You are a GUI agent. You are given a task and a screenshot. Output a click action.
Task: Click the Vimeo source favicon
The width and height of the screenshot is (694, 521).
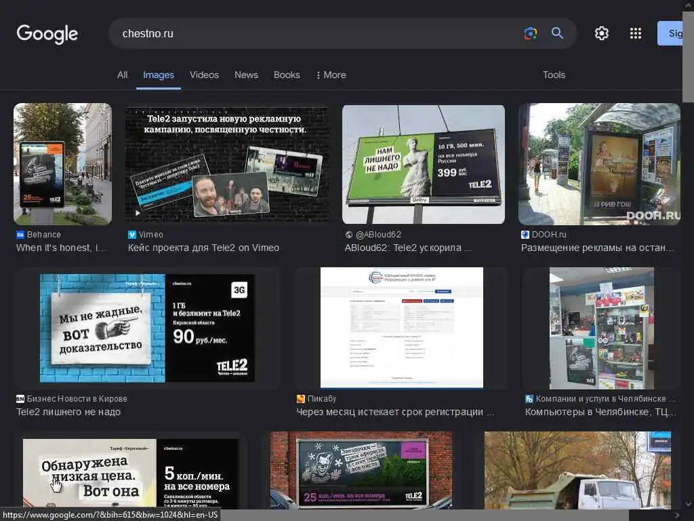pos(132,235)
